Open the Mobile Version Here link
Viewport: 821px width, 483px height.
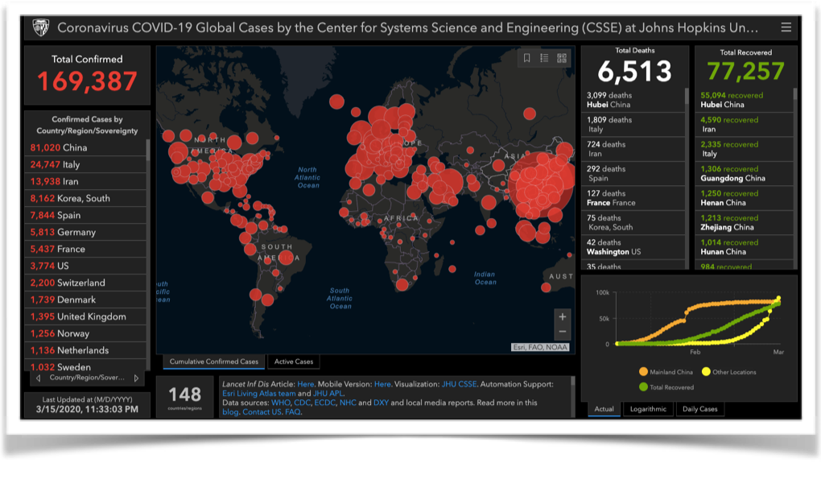(382, 384)
